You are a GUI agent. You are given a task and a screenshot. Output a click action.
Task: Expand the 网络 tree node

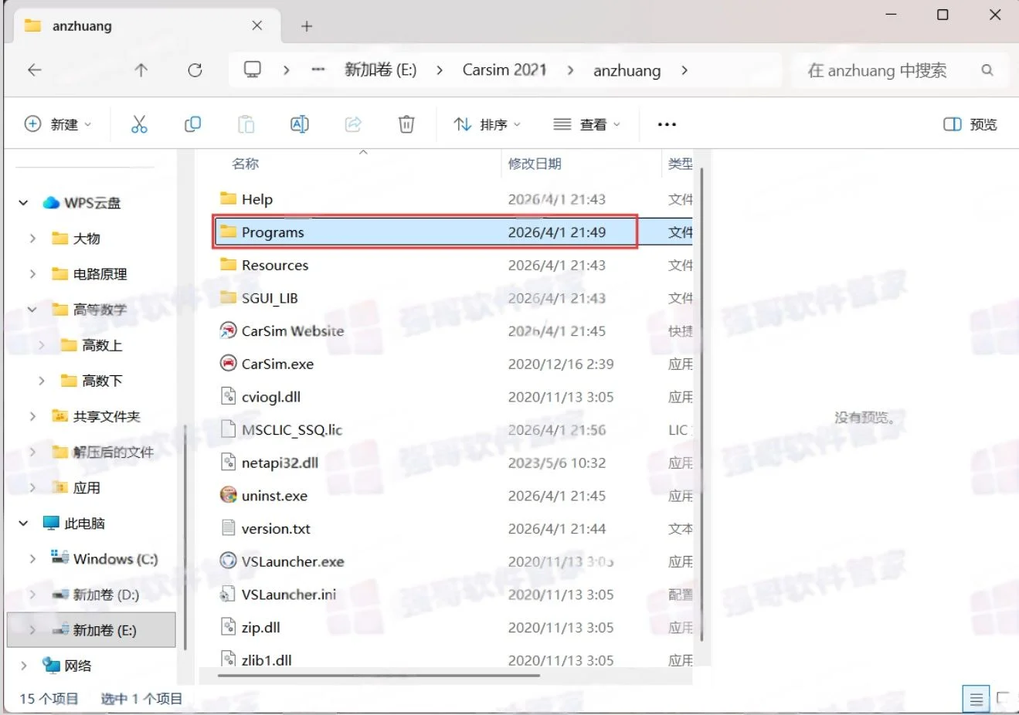[x=23, y=666]
